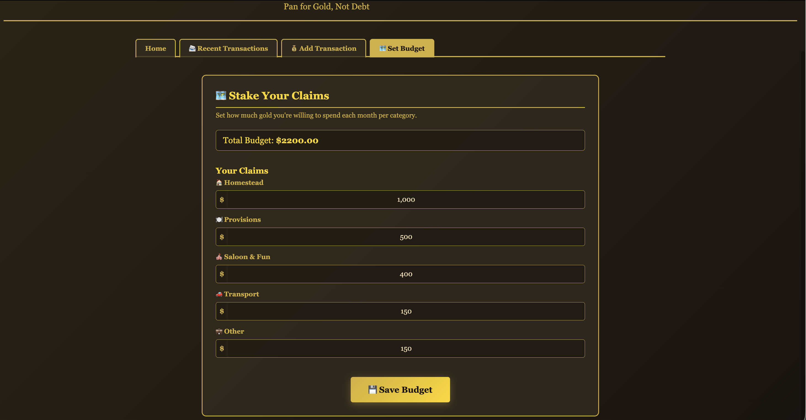Click the map icon in Stake Your Claims heading
The width and height of the screenshot is (806, 420).
pyautogui.click(x=221, y=95)
